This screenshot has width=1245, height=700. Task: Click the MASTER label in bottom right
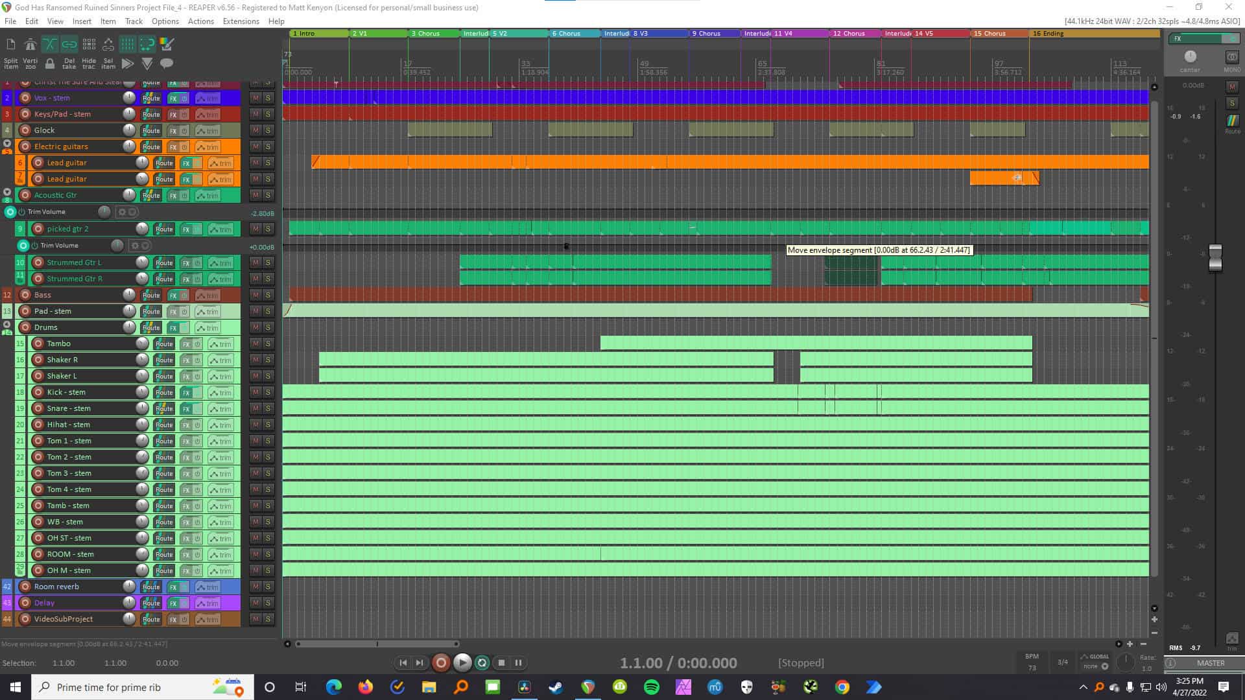[1212, 662]
